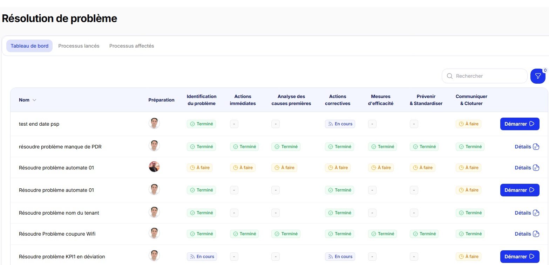Click the avatar in test end date psp row
The image size is (549, 265).
pyautogui.click(x=154, y=123)
